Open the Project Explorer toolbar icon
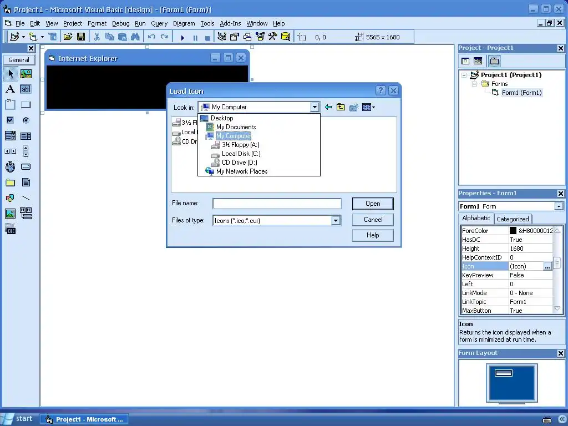This screenshot has width=568, height=426. click(x=222, y=37)
